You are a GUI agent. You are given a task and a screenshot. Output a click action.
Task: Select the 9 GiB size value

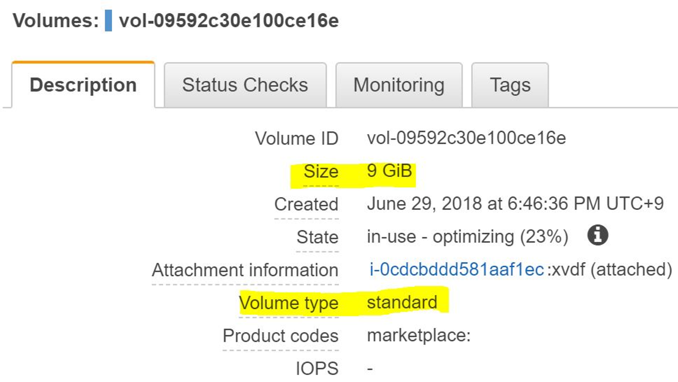point(389,171)
